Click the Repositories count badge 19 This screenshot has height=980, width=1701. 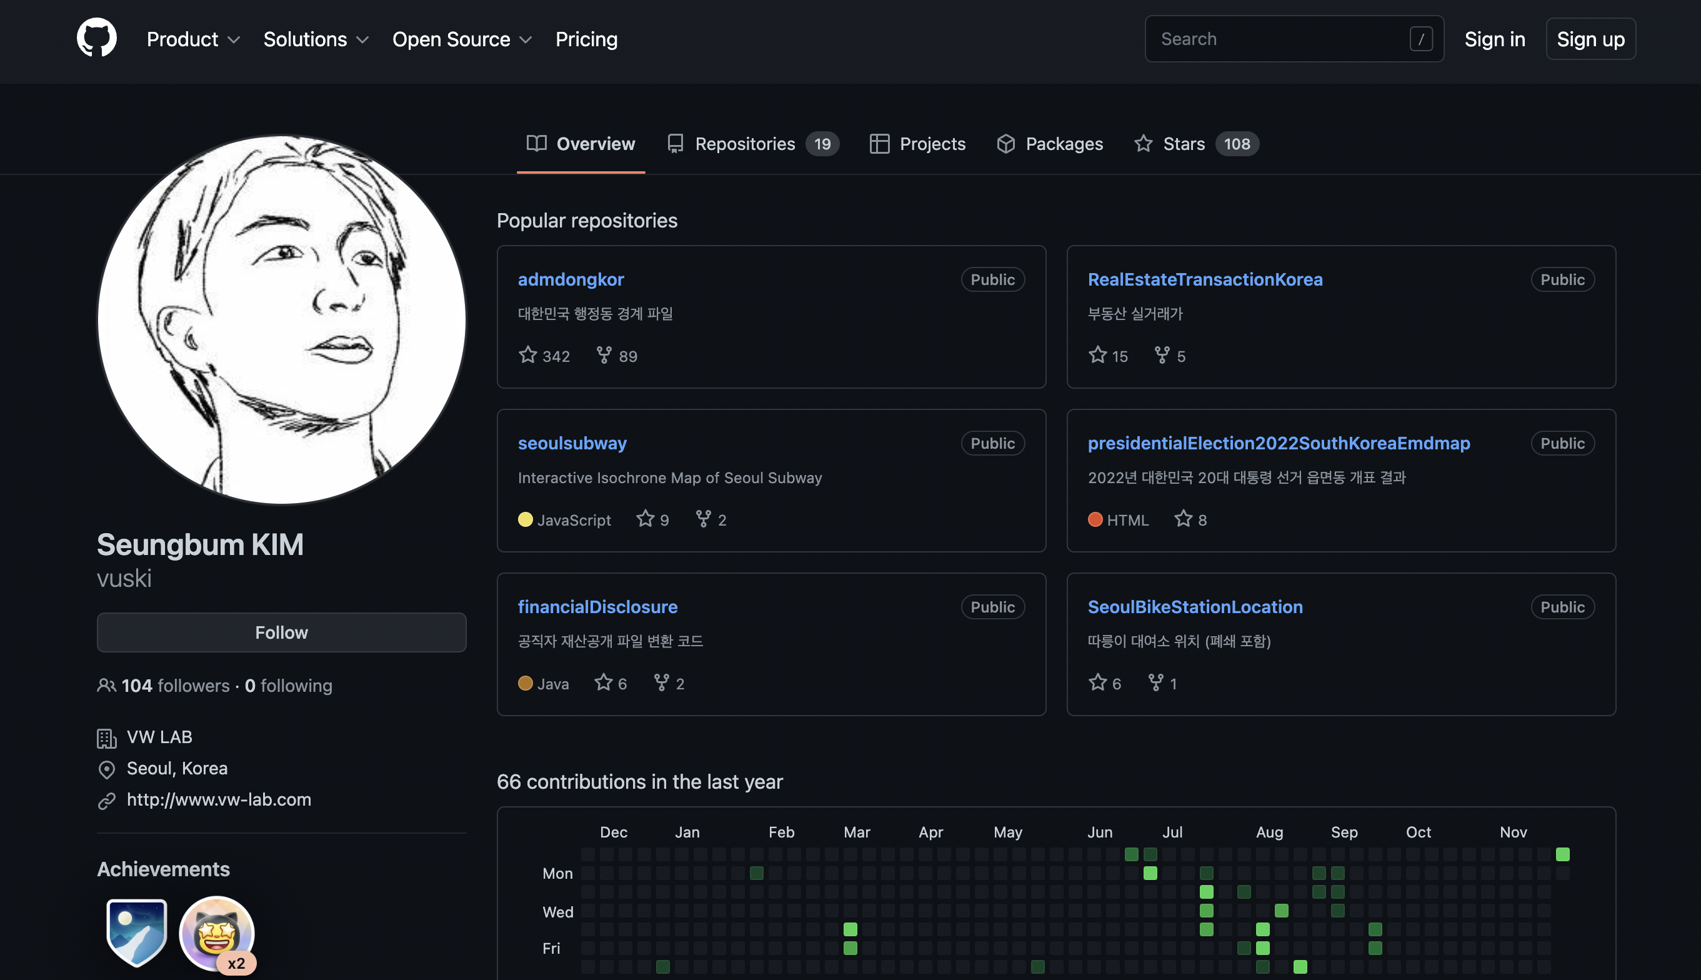(x=822, y=143)
